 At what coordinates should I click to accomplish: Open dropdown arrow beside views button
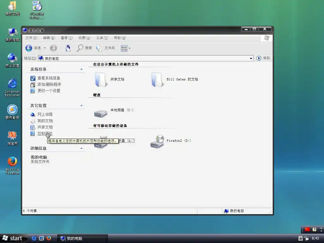[129, 48]
